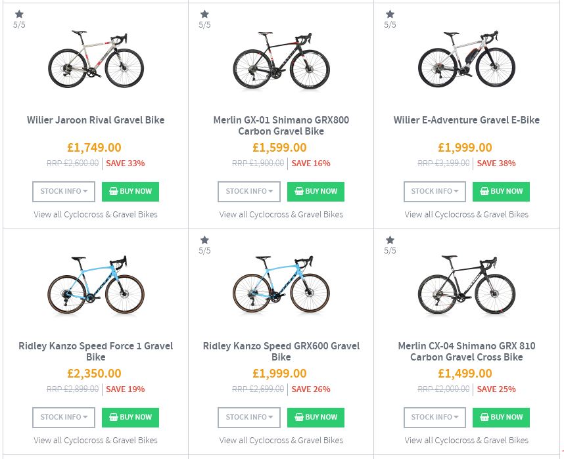Image resolution: width=564 pixels, height=459 pixels.
Task: View all Cyclocross bikes under Merlin GX-01
Action: 281,214
